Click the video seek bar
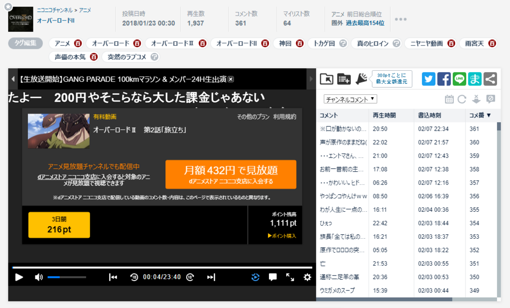 click(162, 268)
